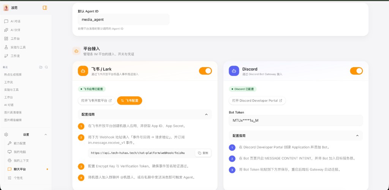The image size is (389, 190).
Task: Click the 平台接入 robot section icon
Action: [x=76, y=51]
